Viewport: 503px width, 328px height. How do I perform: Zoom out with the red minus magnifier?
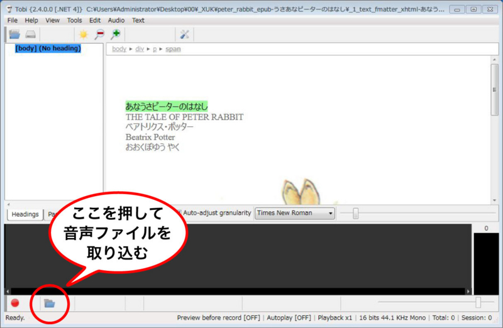100,35
